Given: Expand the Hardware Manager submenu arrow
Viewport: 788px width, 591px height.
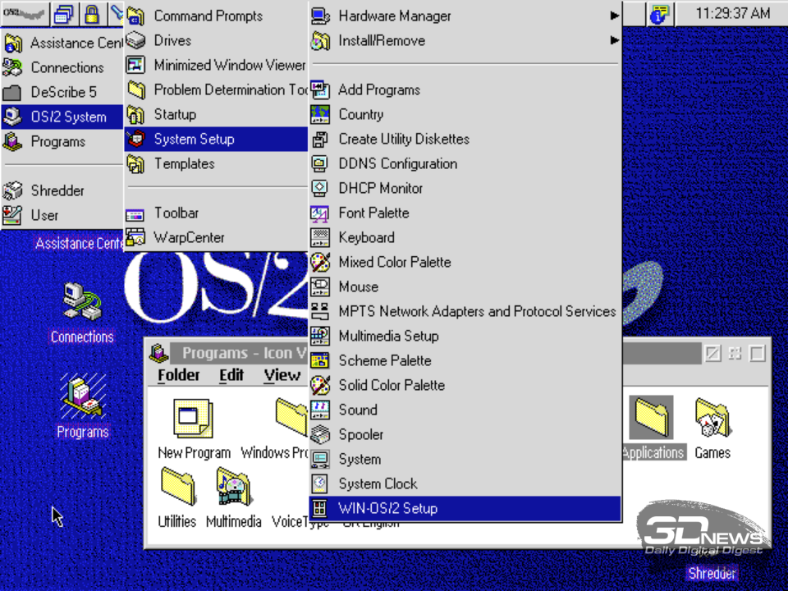Looking at the screenshot, I should click(614, 16).
